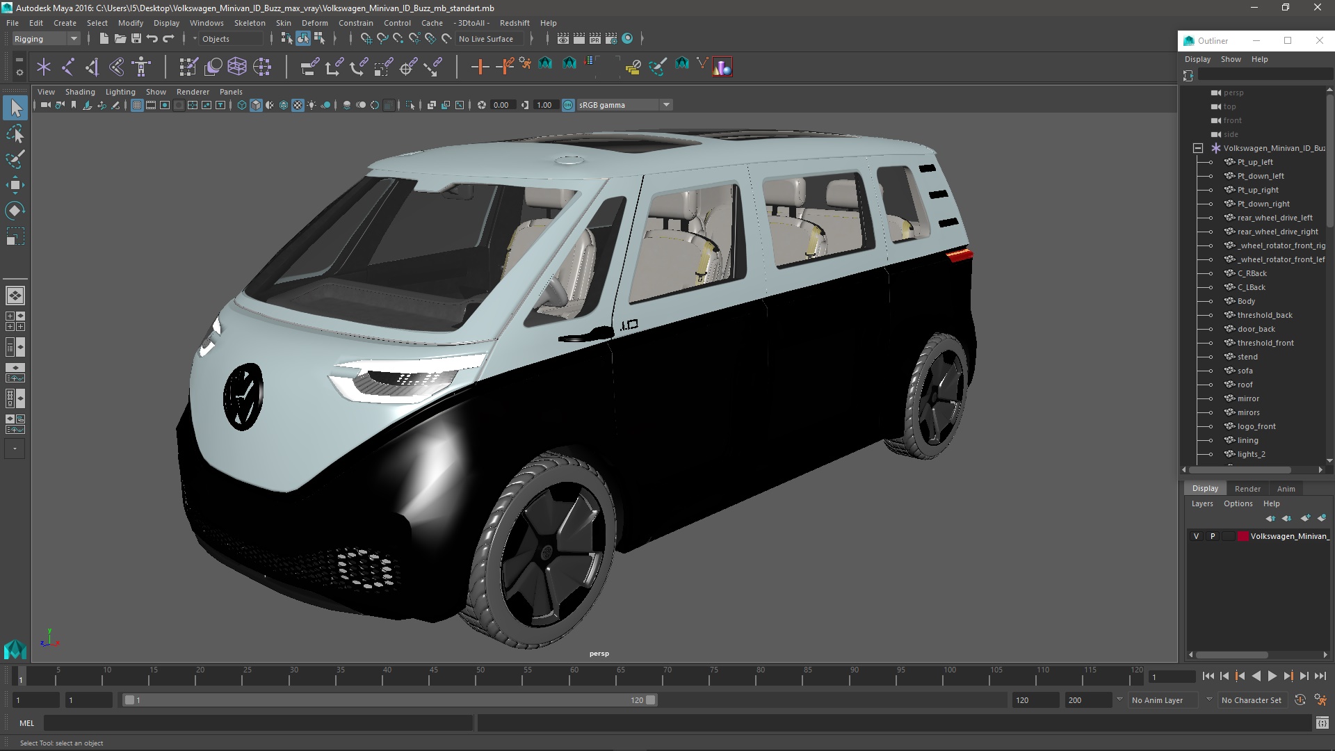Create new layer icon in layer editor
Image resolution: width=1335 pixels, height=751 pixels.
coord(1305,518)
